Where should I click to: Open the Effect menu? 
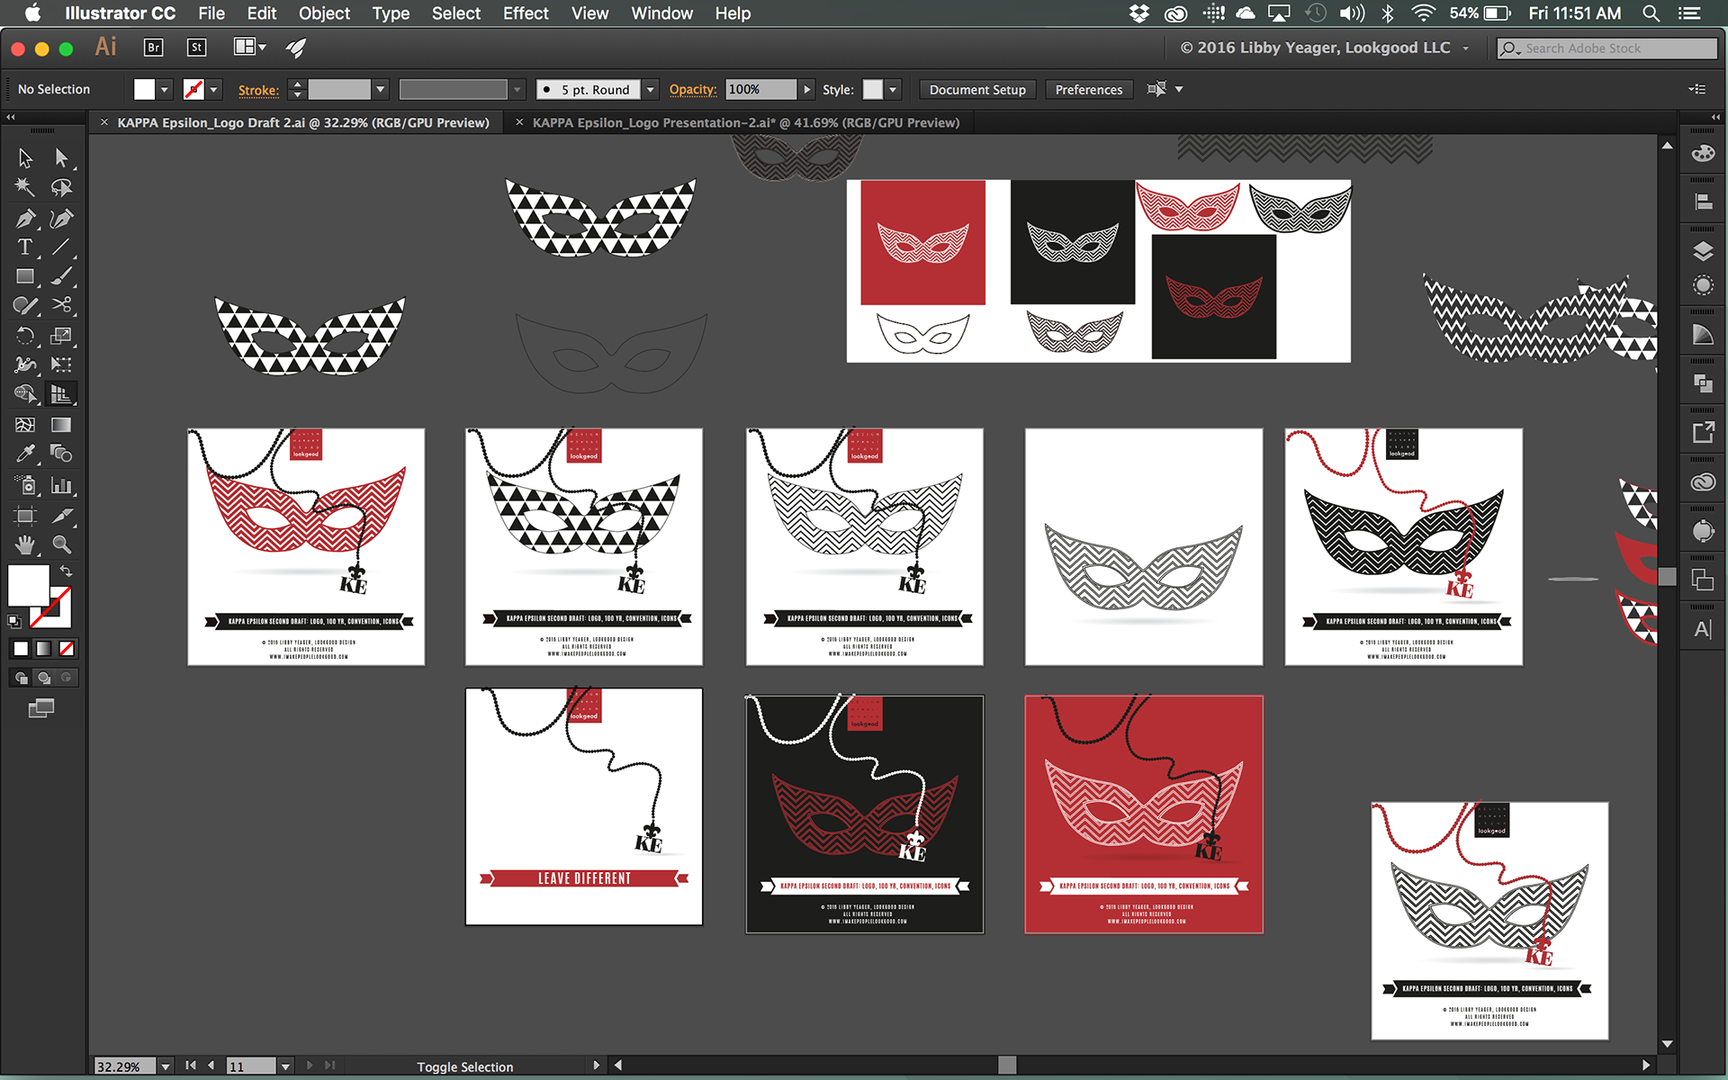[x=526, y=13]
